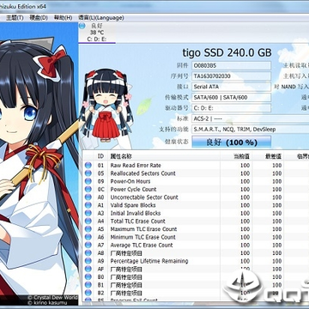The height and width of the screenshot is (309, 309).
Task: Click the 序列号 serial number label
Action: tap(179, 76)
